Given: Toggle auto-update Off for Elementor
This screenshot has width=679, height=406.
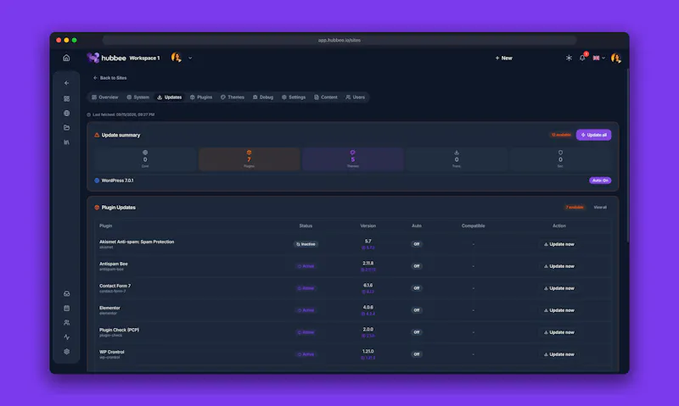Looking at the screenshot, I should (x=416, y=310).
